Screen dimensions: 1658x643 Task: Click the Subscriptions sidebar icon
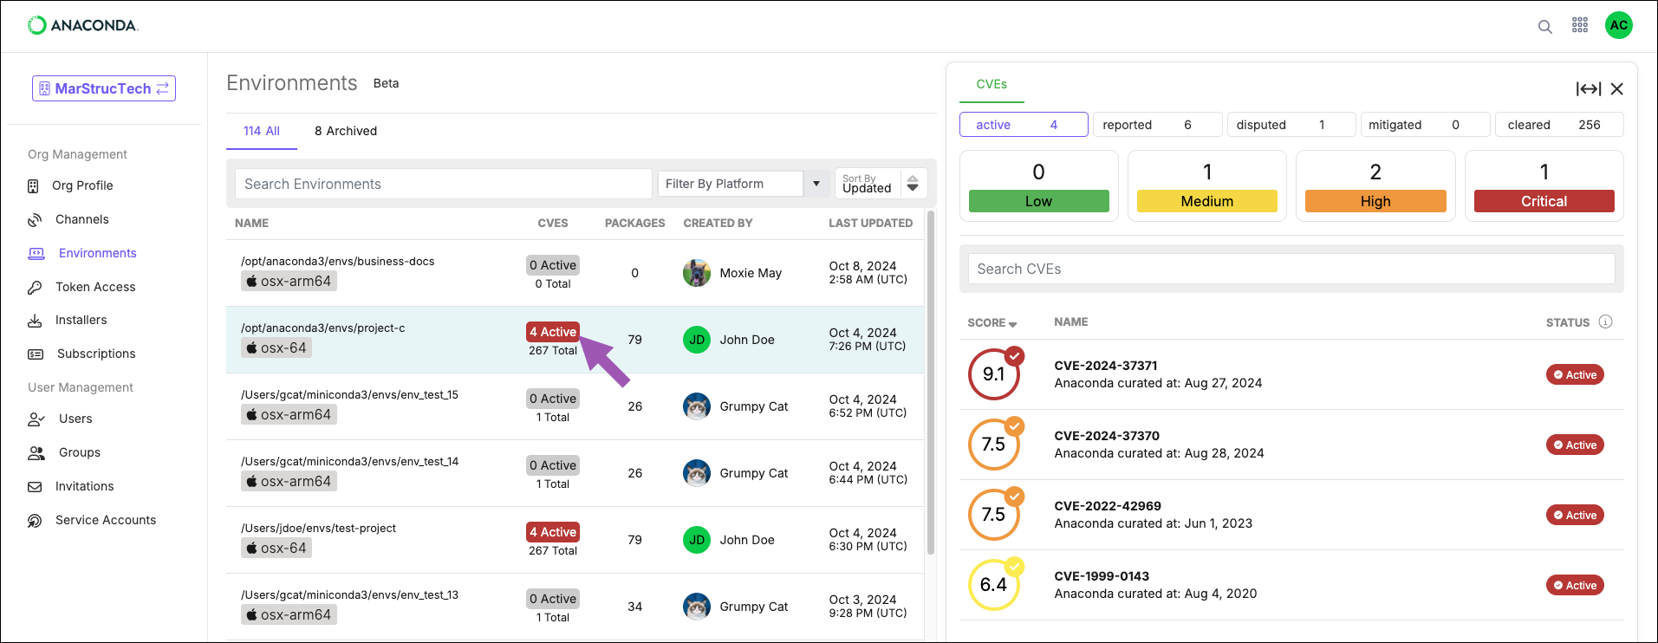(36, 354)
